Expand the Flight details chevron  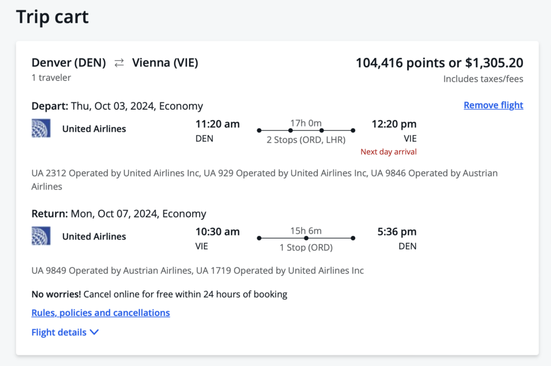coord(94,333)
